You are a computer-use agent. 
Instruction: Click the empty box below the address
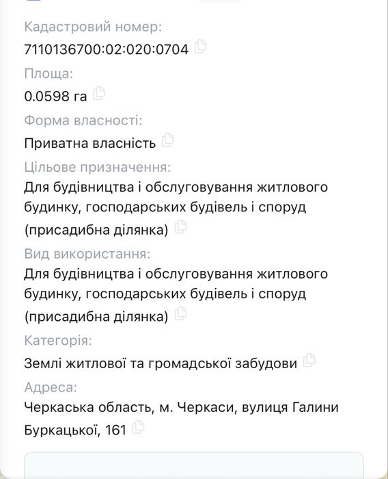(x=194, y=465)
